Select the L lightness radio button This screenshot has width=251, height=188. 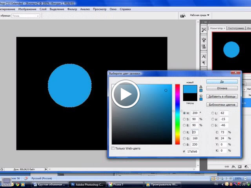pos(213,113)
